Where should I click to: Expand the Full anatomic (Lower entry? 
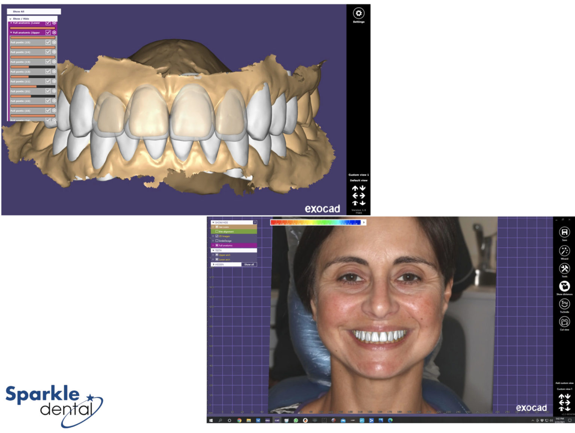[x=11, y=23]
